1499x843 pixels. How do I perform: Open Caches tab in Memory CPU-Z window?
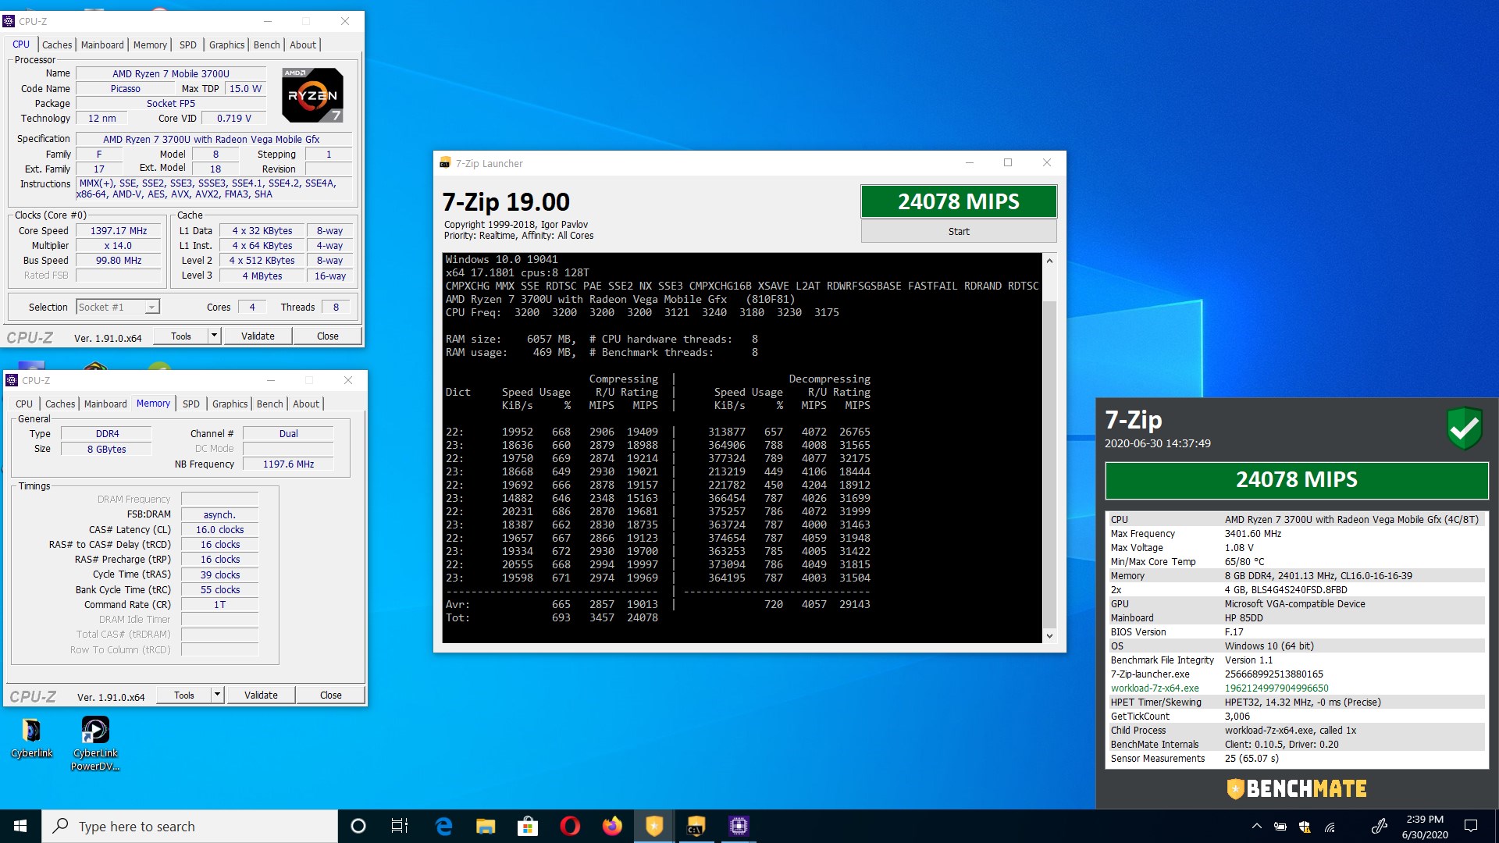point(60,404)
